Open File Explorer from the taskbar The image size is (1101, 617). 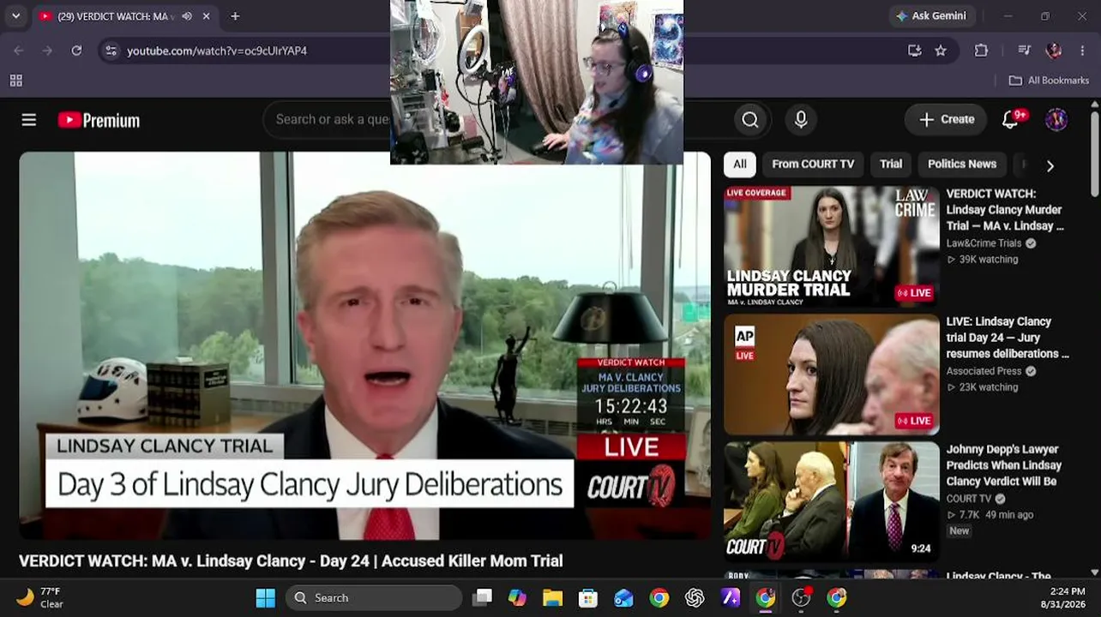point(552,597)
